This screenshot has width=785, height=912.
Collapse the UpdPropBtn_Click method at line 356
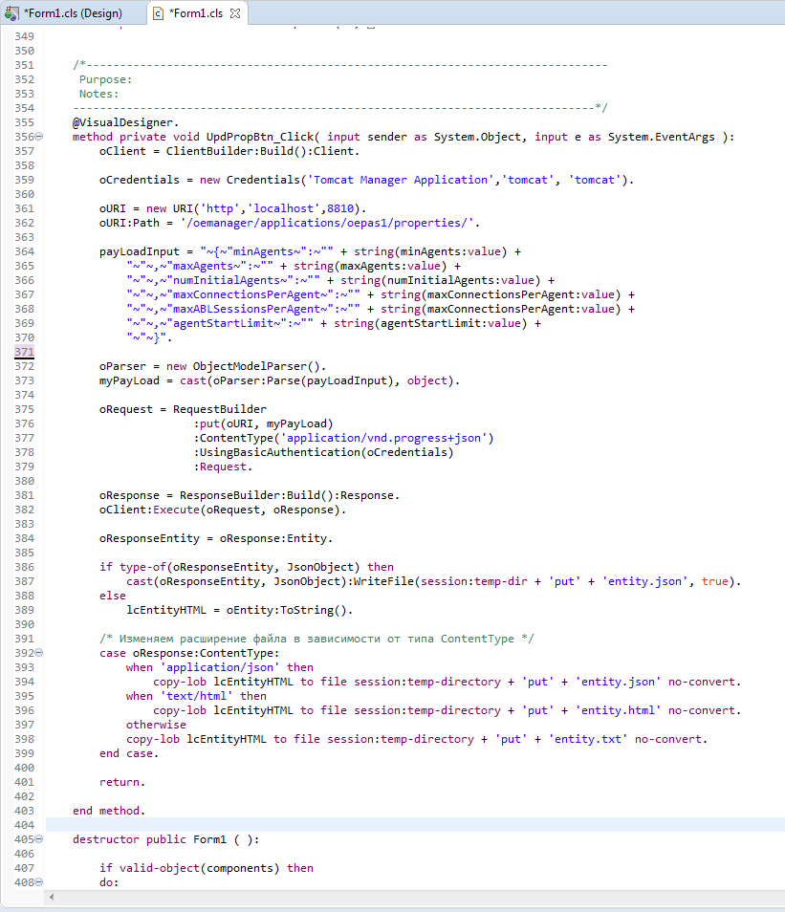tap(39, 137)
